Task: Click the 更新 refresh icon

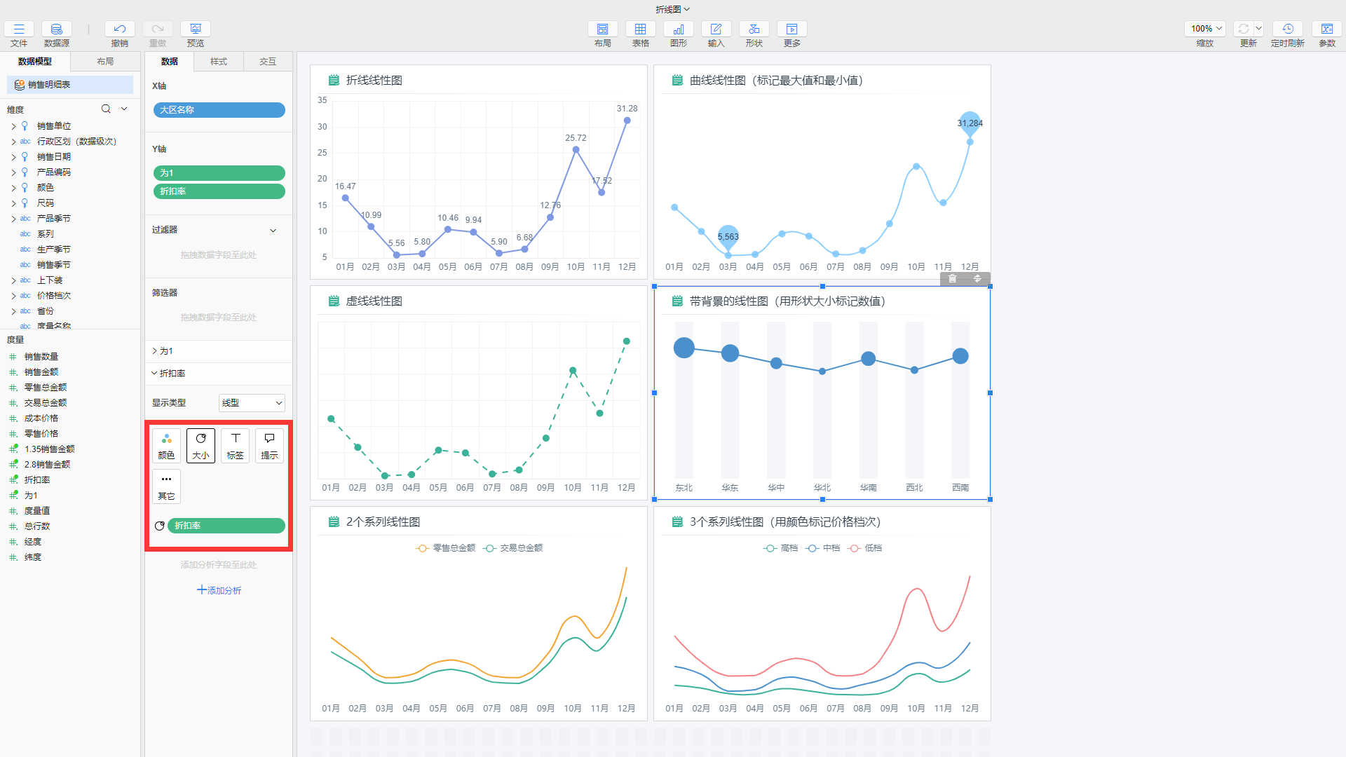Action: click(x=1244, y=29)
